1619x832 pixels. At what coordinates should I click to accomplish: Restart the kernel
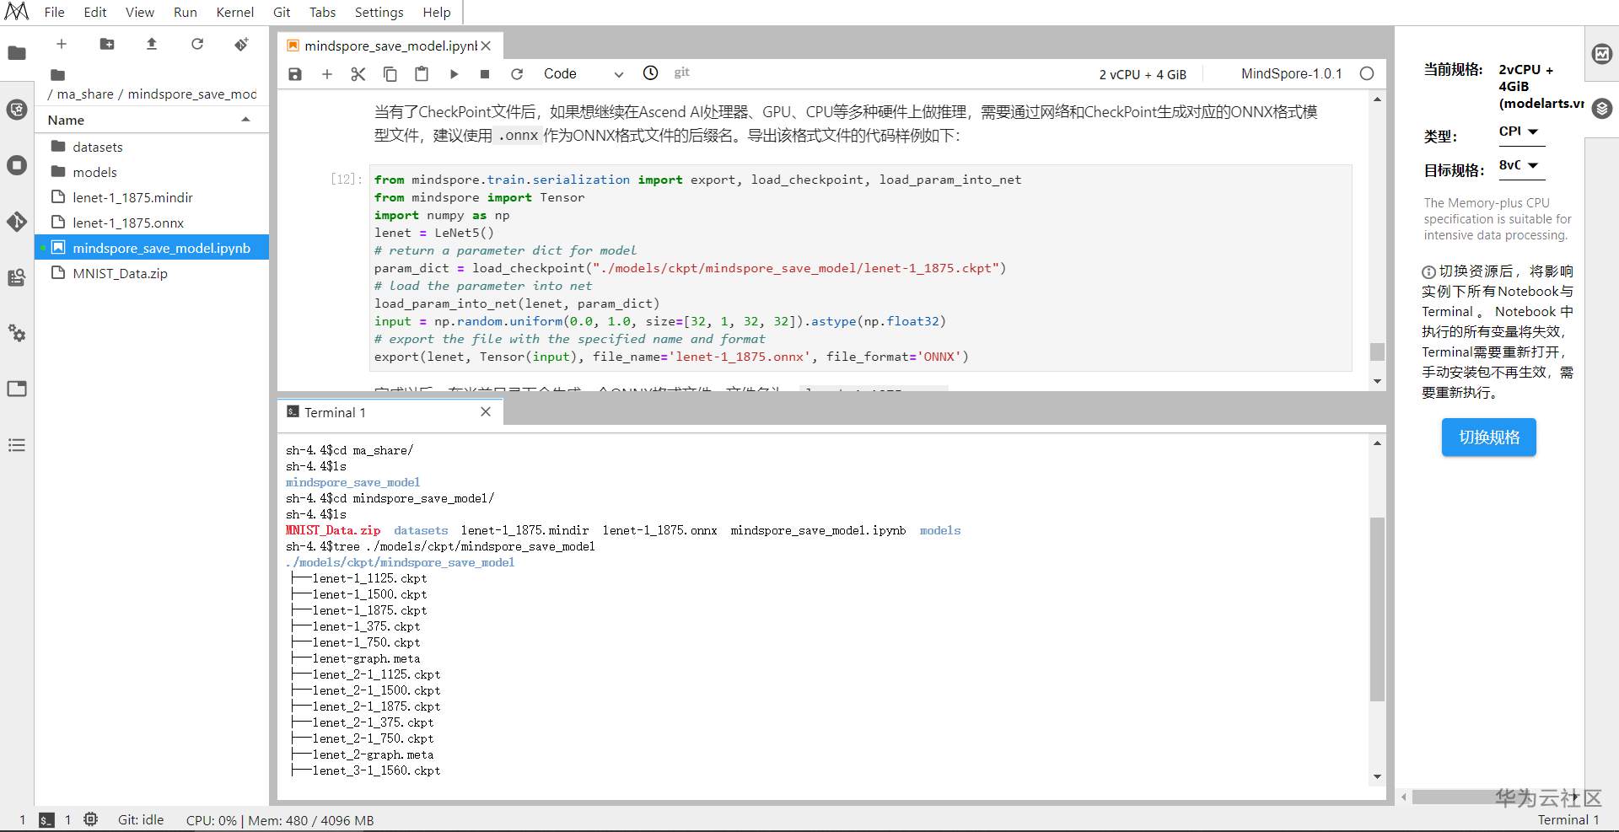pos(517,74)
